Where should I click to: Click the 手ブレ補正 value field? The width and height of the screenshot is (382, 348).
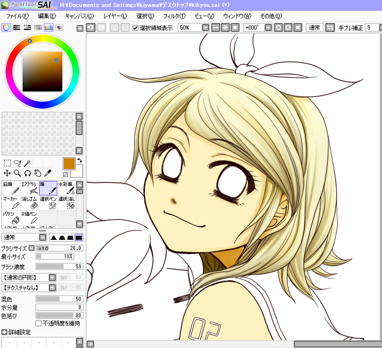(373, 28)
